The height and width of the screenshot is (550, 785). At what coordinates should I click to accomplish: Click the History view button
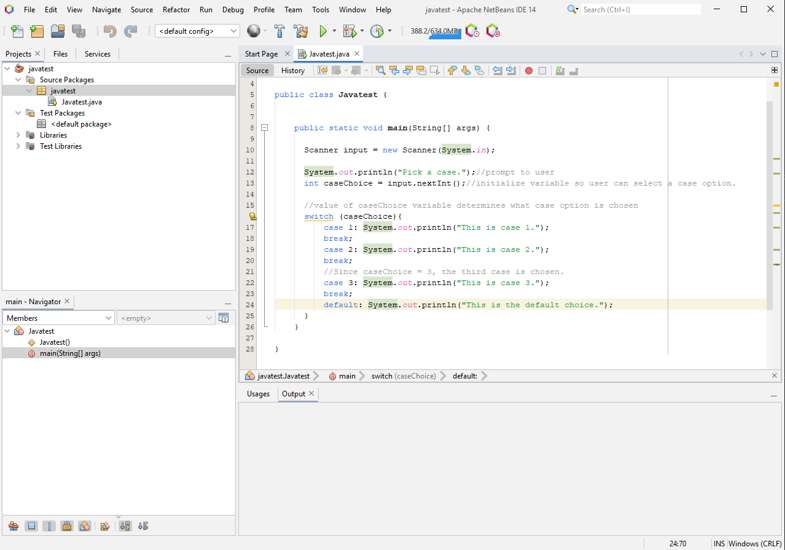tap(293, 71)
